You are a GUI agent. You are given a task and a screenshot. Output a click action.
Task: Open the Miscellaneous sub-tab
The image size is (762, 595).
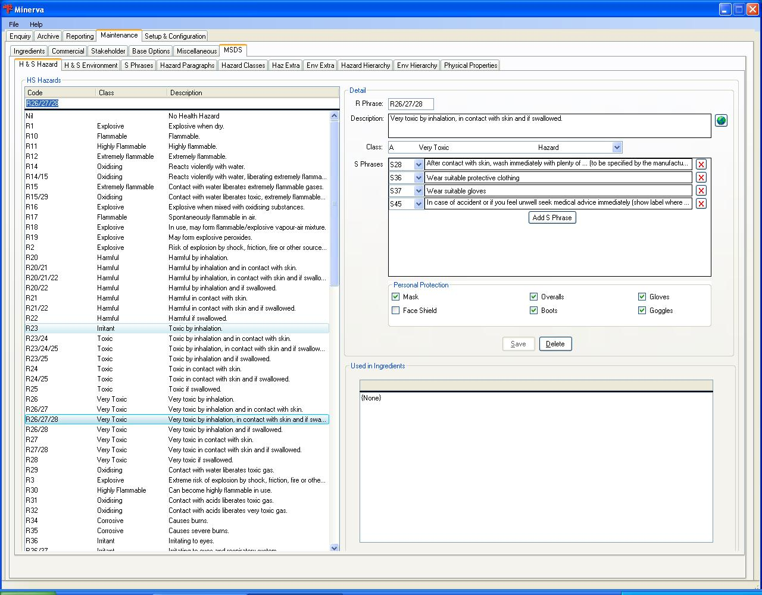pos(197,51)
